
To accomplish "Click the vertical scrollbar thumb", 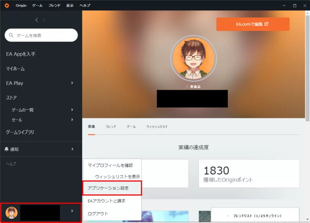I will tap(307, 68).
